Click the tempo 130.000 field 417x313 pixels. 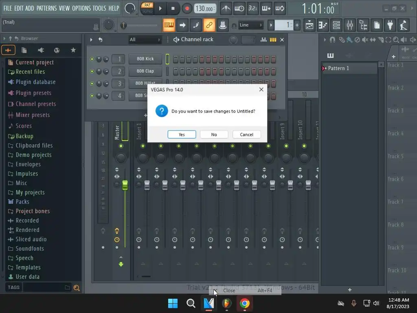204,9
